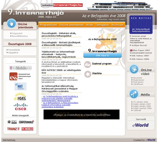Screen dimensions: 158x142
Task: Click the pointing hand OnLine jelentkezés icon
Action: [11, 23]
